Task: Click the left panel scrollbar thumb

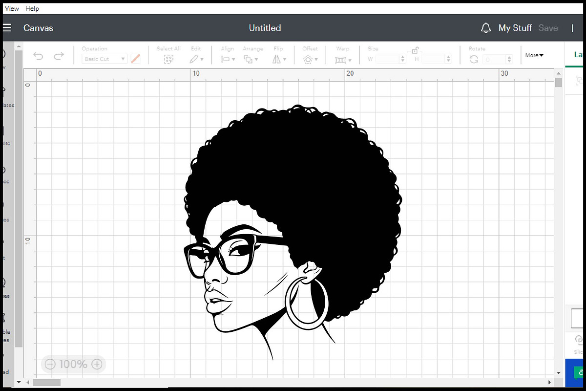Action: [19, 198]
